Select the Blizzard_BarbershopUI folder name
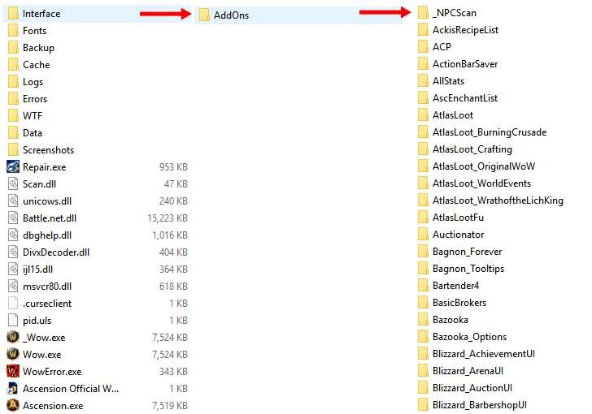Viewport: 592px width, 414px height. 479,405
